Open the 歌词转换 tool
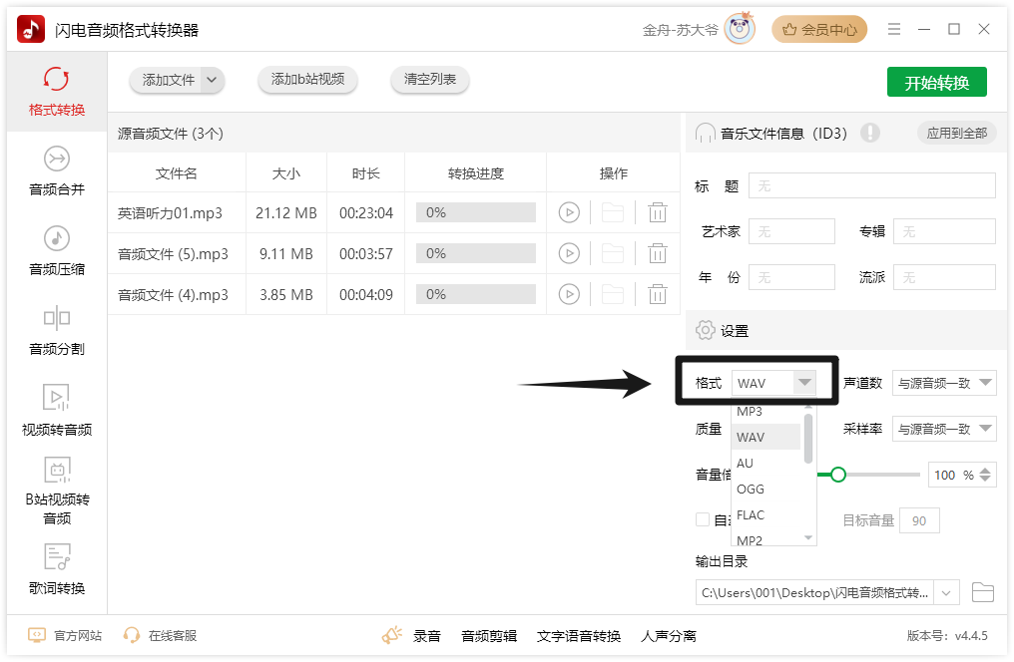This screenshot has width=1014, height=662. pyautogui.click(x=57, y=569)
